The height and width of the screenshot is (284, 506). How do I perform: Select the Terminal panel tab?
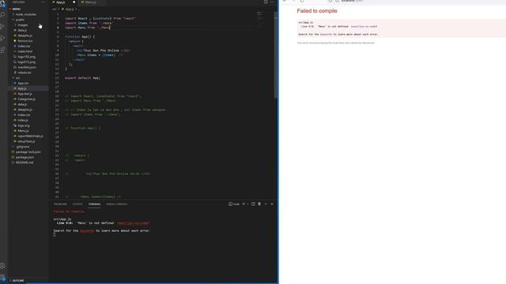(x=94, y=204)
